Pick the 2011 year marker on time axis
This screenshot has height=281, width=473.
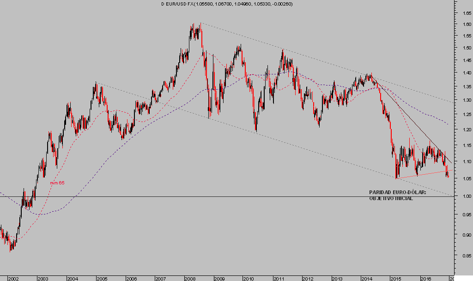pos(278,279)
